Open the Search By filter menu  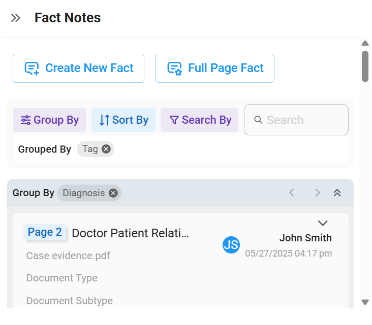pos(200,120)
